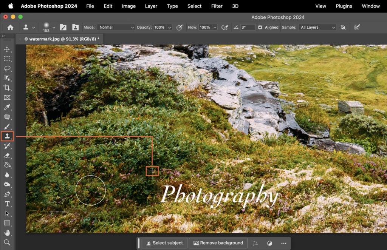The width and height of the screenshot is (387, 250).
Task: Click the Remove background button
Action: pyautogui.click(x=218, y=243)
